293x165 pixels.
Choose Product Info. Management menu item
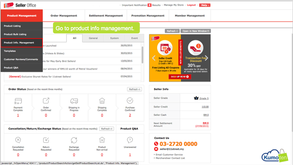tap(22, 43)
